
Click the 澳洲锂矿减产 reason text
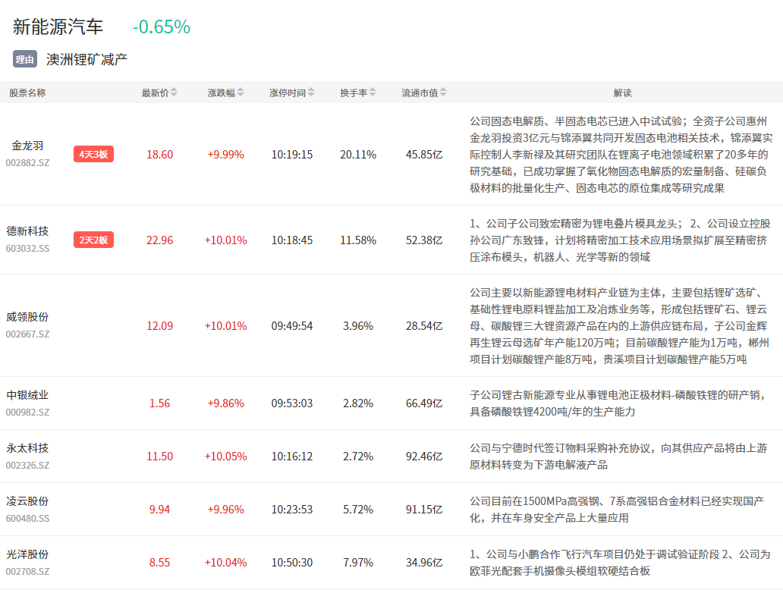pos(87,59)
